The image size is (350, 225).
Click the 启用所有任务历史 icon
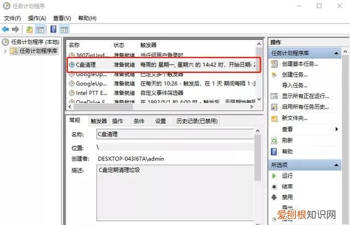click(275, 107)
